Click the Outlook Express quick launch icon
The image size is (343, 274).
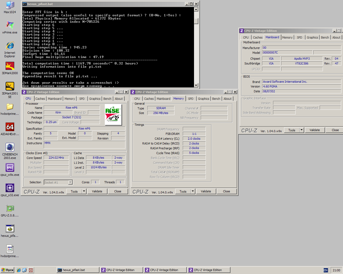pos(24,270)
